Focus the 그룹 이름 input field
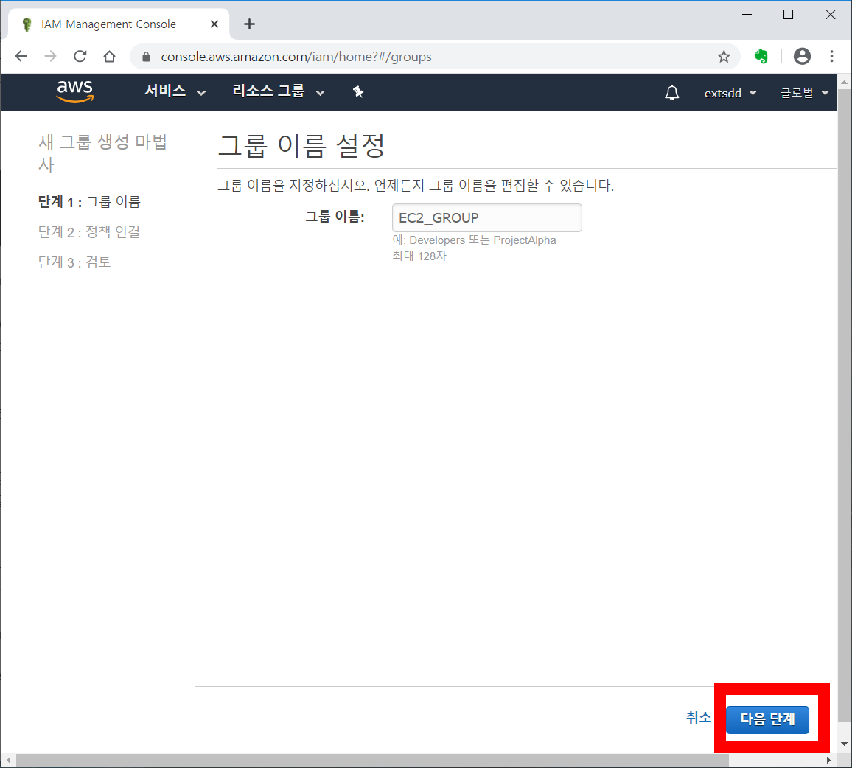This screenshot has height=768, width=852. (487, 218)
